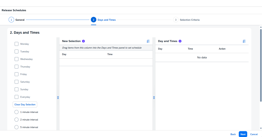
Task: Click the Back link
Action: 233,134
